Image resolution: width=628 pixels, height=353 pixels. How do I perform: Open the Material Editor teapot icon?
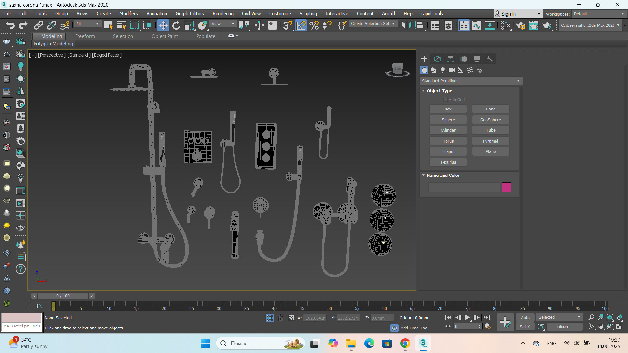pyautogui.click(x=505, y=25)
